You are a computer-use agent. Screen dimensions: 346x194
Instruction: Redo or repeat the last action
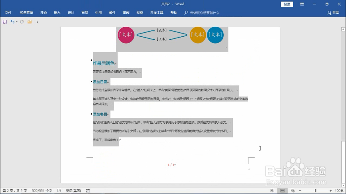tap(22, 22)
